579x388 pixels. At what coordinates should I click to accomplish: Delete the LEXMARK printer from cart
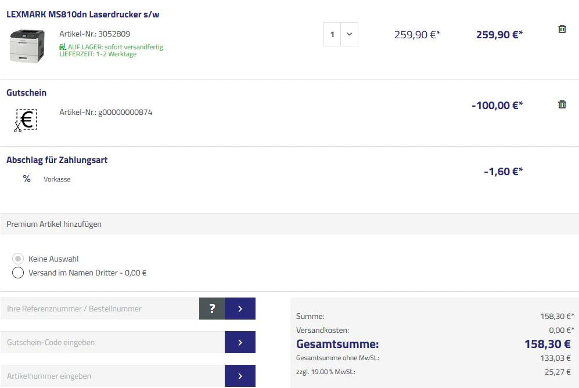tap(562, 29)
